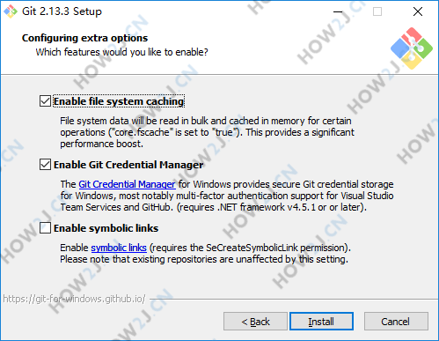Start installation with the Install button
The image size is (439, 341).
pos(321,322)
